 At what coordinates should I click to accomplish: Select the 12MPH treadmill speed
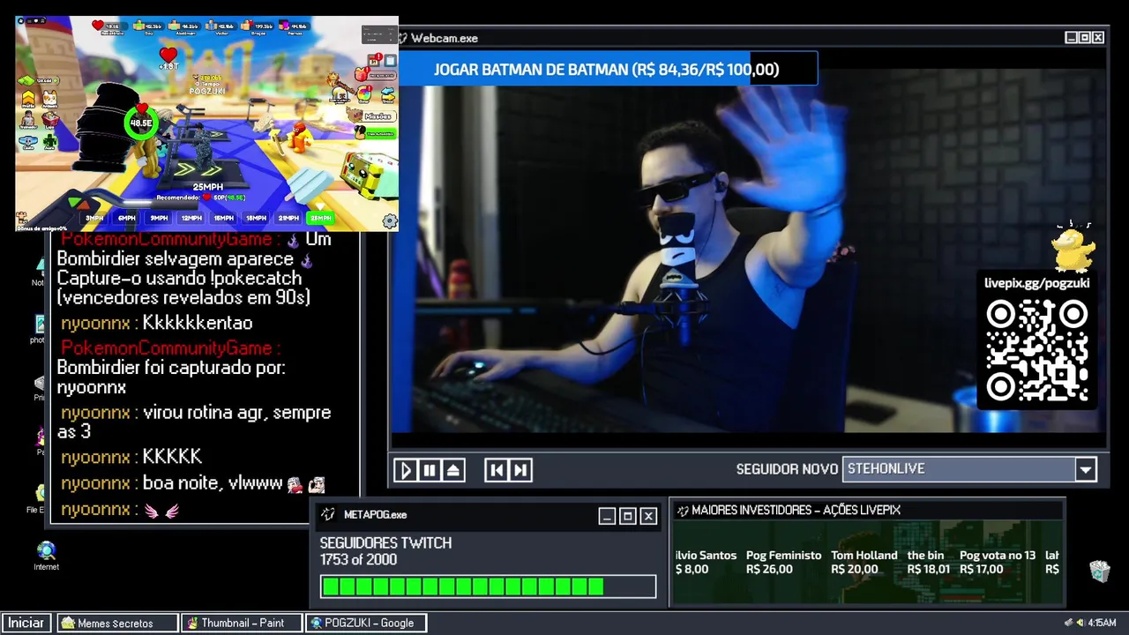click(x=191, y=218)
